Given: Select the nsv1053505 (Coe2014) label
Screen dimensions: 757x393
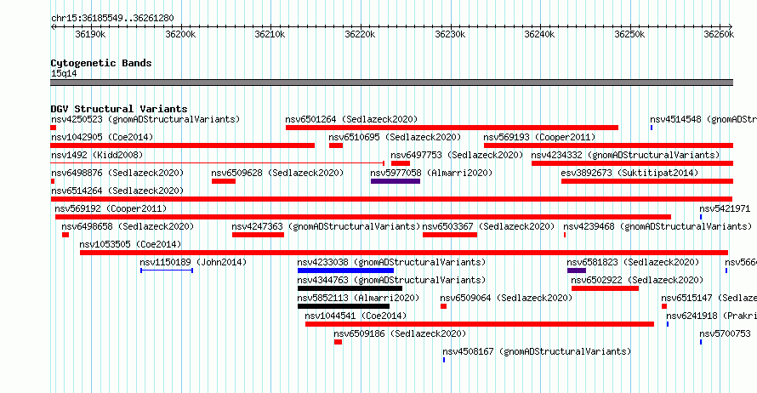Looking at the screenshot, I should (x=130, y=244).
